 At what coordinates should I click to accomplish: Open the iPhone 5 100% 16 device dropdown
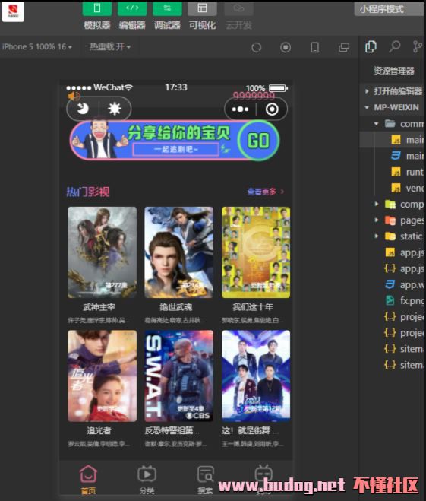[x=37, y=46]
